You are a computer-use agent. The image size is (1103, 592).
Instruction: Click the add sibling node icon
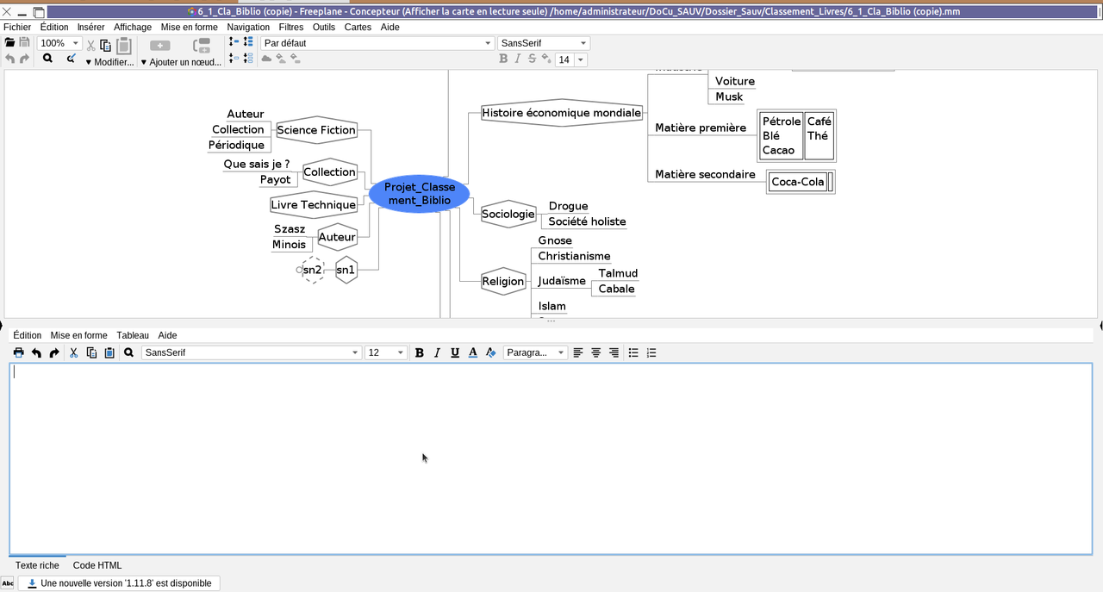[x=202, y=45]
